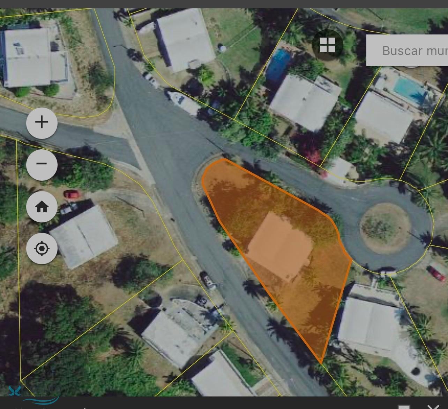
Task: Minimize the bottom panel
Action: (x=404, y=407)
